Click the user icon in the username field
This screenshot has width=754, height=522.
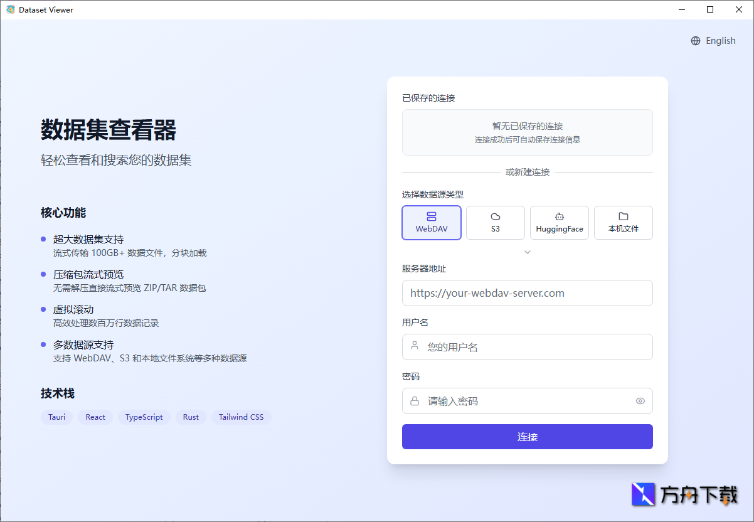point(415,346)
